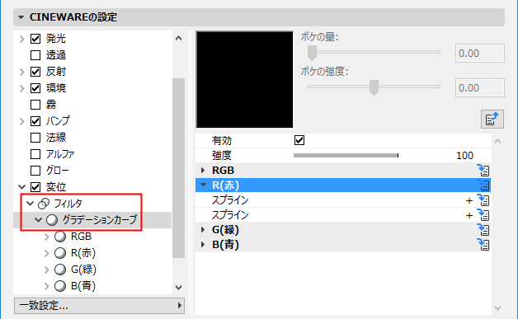Select the フィルタ tree item label

pos(68,204)
